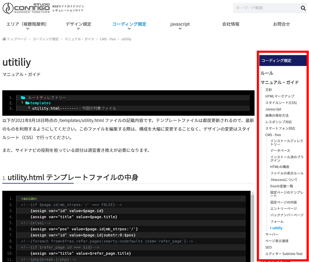Follow the CMS - freo breadcrumb link
The image size is (309, 262).
point(108,39)
